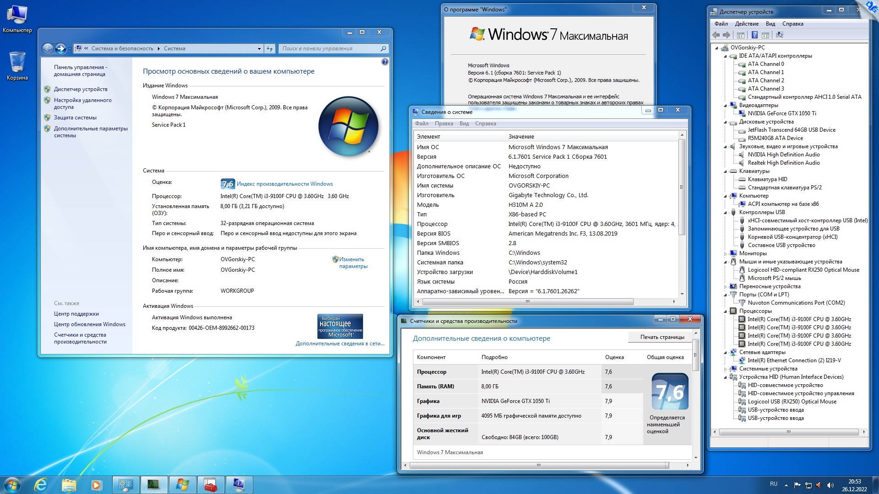879x494 pixels.
Task: Select Recycle Bin desktop icon
Action: 17,66
